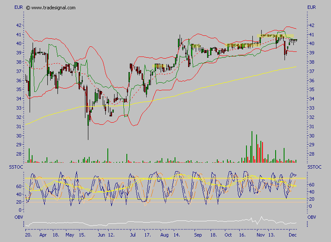Click the 15. date label after May
Image resolution: width=331 pixels, height=242 pixels.
click(x=82, y=235)
